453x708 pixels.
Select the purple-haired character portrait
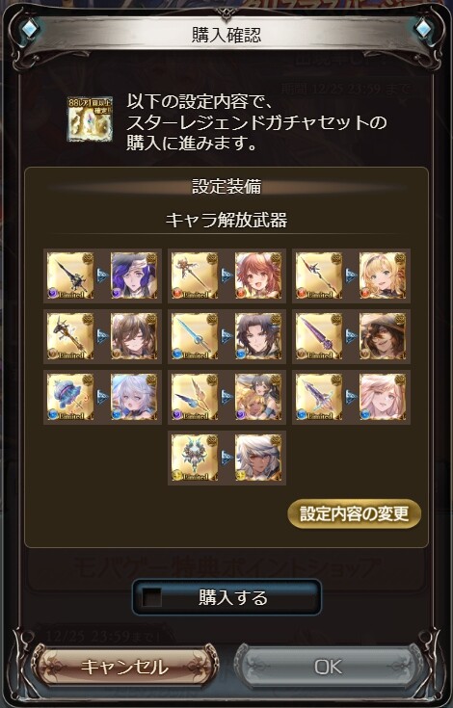(x=134, y=275)
